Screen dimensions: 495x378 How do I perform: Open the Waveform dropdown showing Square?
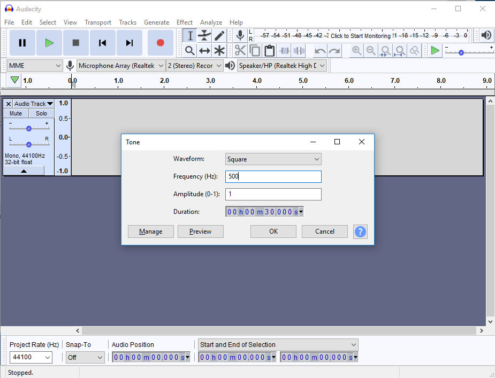[x=273, y=159]
